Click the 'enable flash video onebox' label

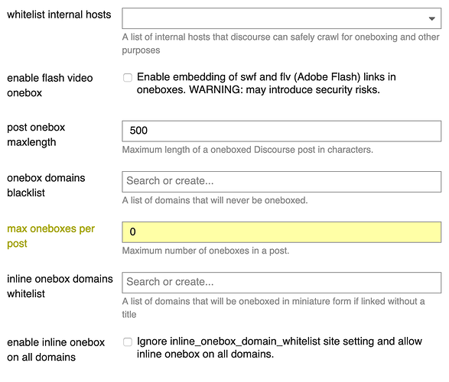[50, 86]
